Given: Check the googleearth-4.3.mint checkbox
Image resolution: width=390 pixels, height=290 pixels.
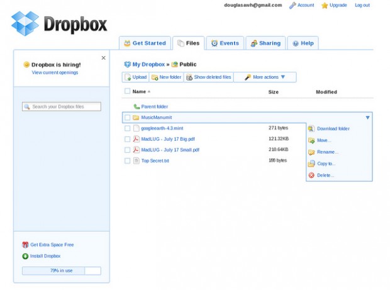Looking at the screenshot, I should coord(127,128).
